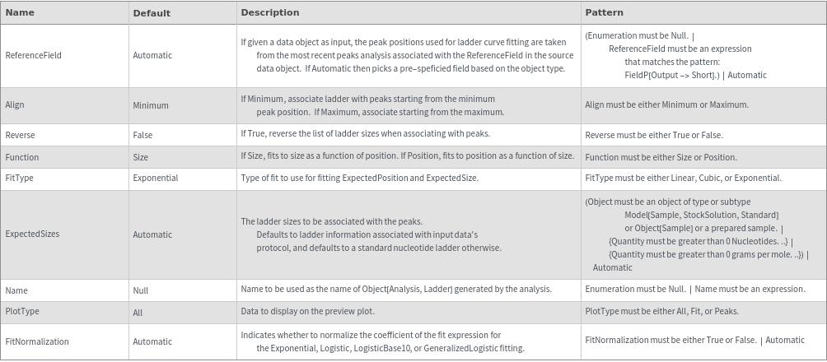Click the "Default" column header
The width and height of the screenshot is (827, 362).
click(152, 13)
